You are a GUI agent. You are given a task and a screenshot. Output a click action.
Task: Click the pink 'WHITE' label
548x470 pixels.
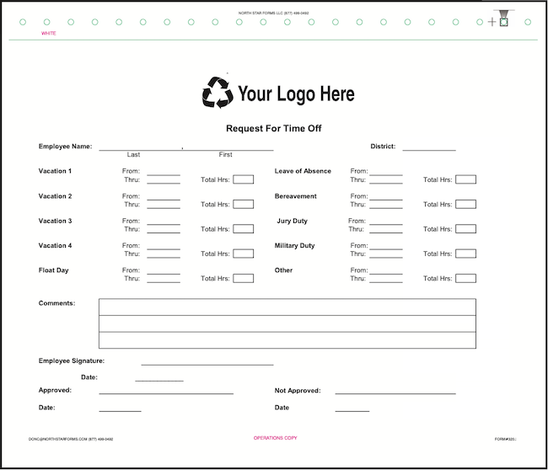49,33
